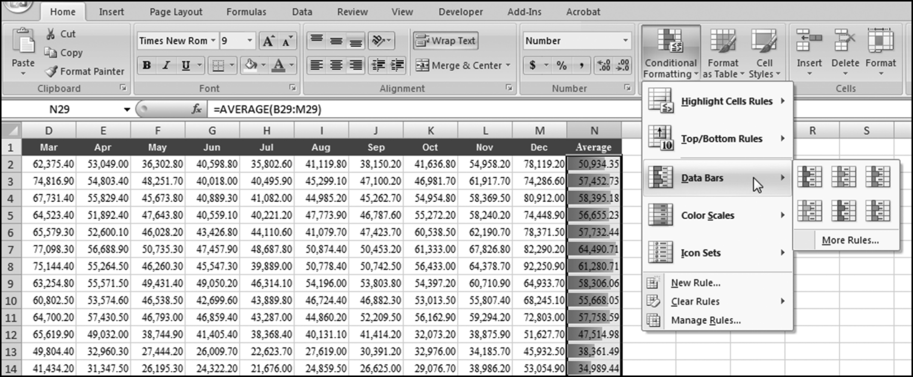Apply Accounting format with the dollar icon
Viewport: 913px width, 377px height.
[533, 65]
